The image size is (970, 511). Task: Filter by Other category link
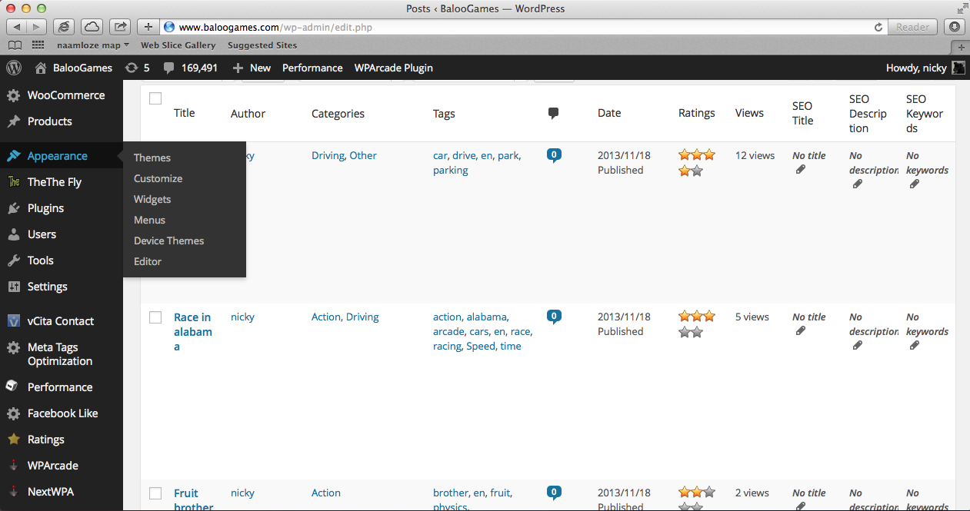(x=363, y=155)
